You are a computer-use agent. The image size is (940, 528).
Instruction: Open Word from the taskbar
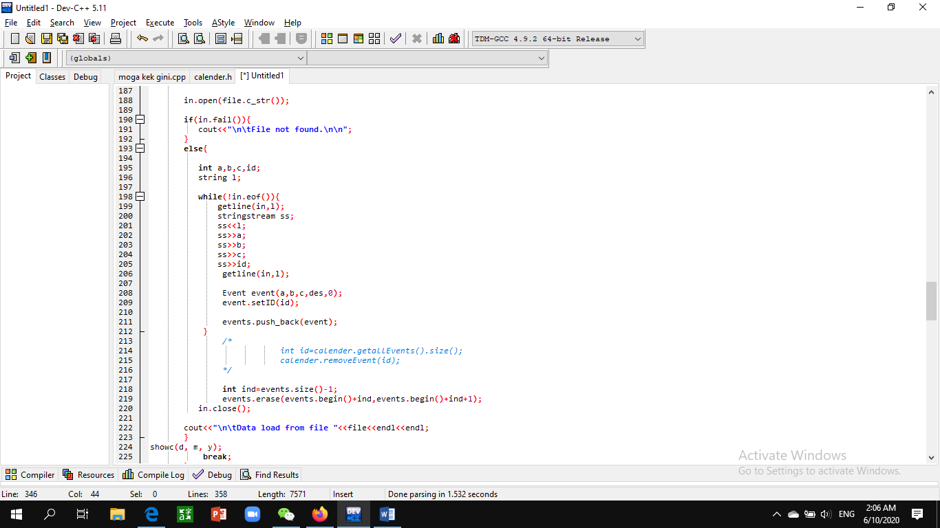coord(387,514)
